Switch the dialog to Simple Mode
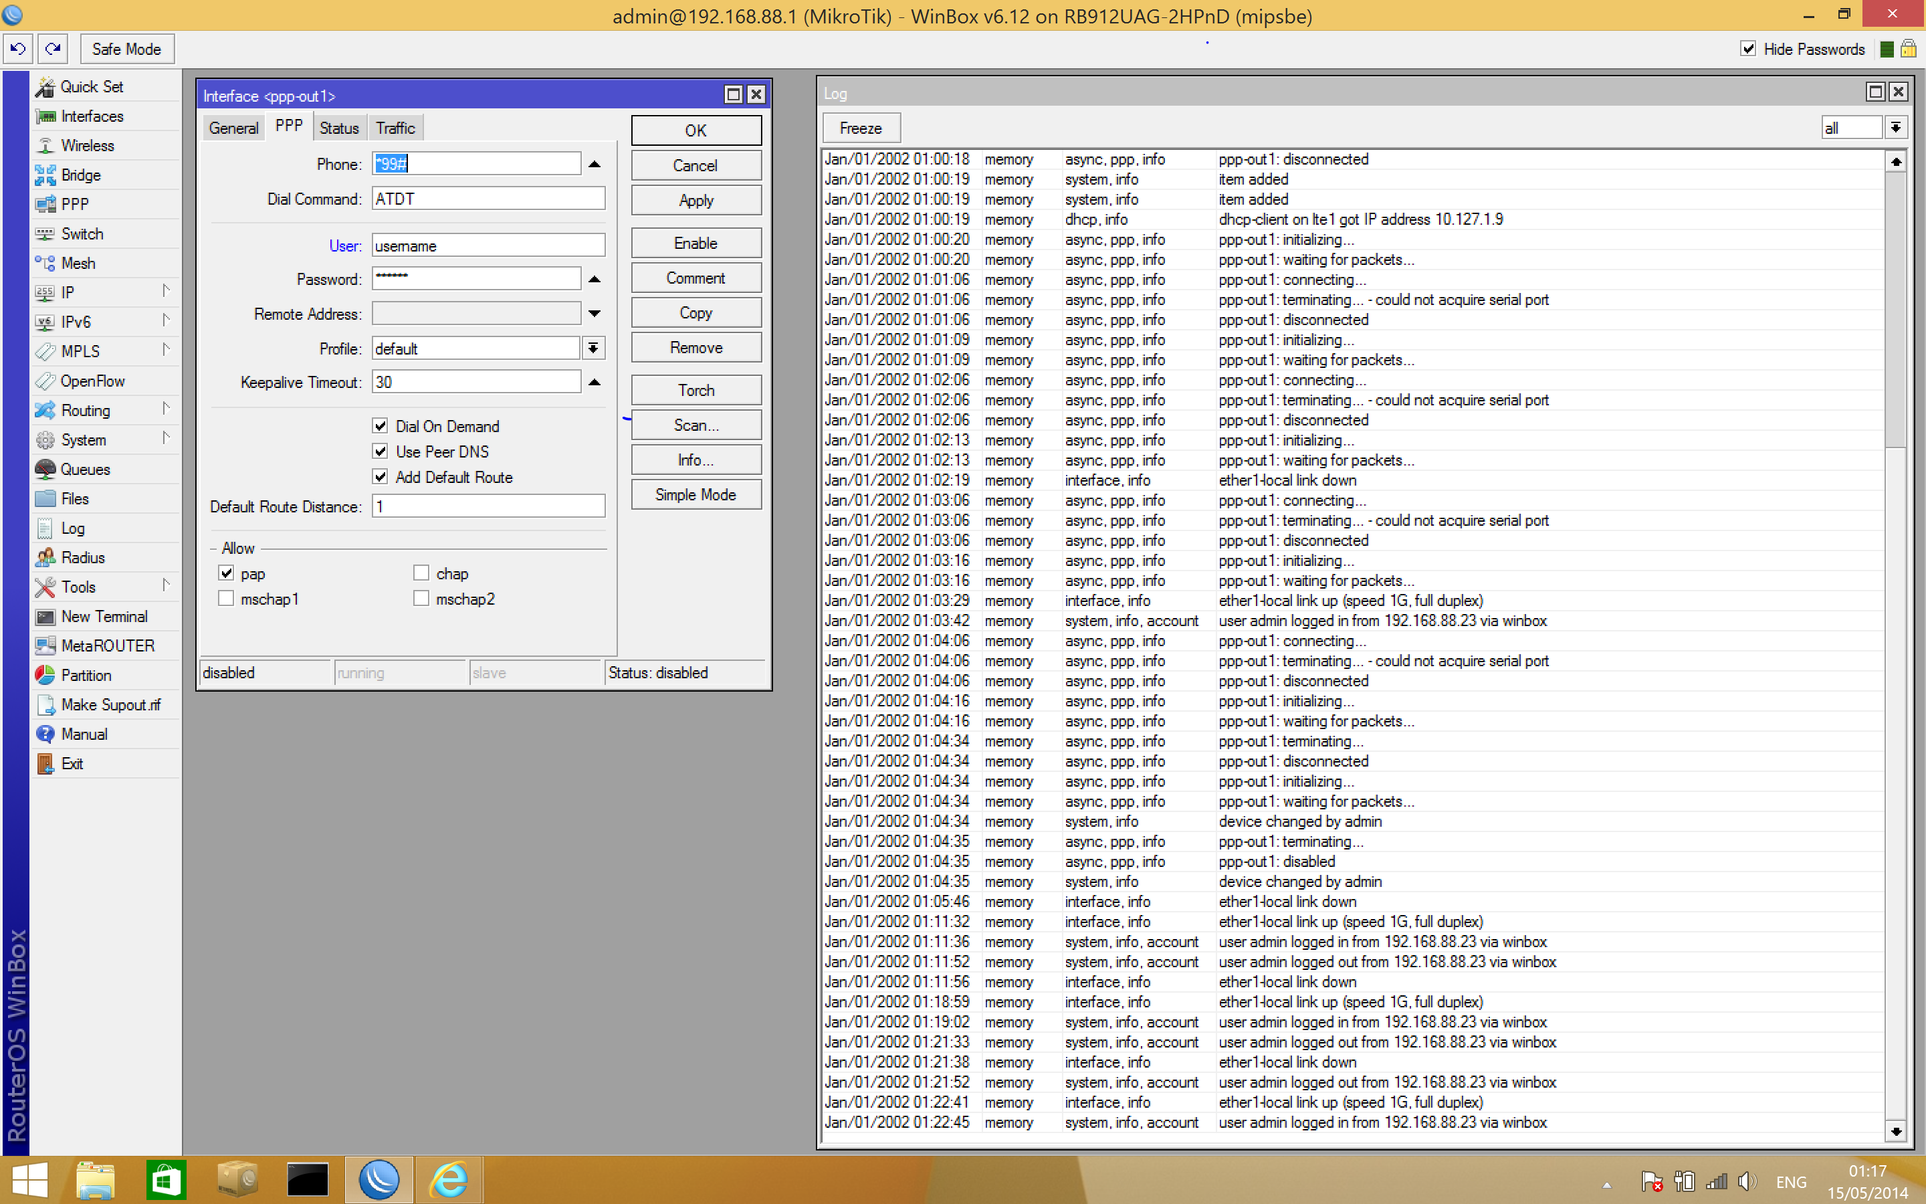This screenshot has height=1204, width=1926. click(x=695, y=495)
